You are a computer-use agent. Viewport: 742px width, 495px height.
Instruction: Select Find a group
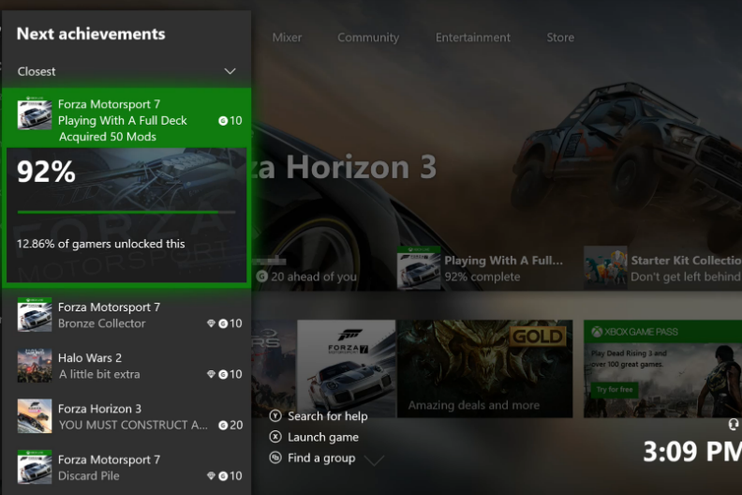321,457
